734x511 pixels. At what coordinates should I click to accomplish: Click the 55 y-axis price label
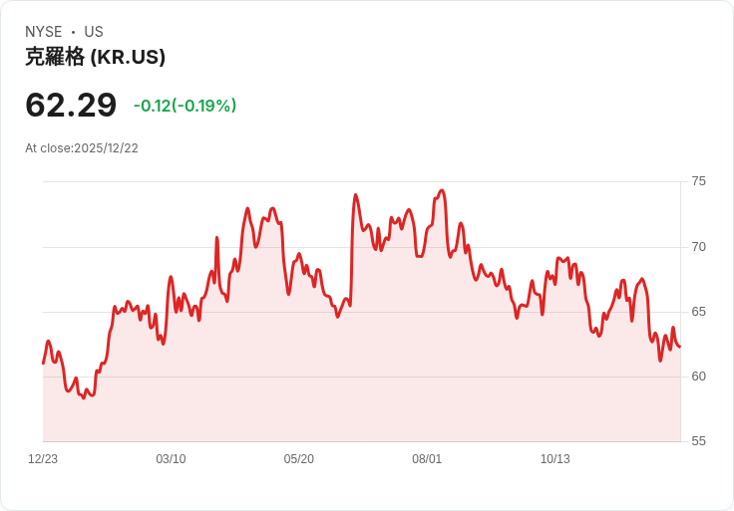coord(698,441)
